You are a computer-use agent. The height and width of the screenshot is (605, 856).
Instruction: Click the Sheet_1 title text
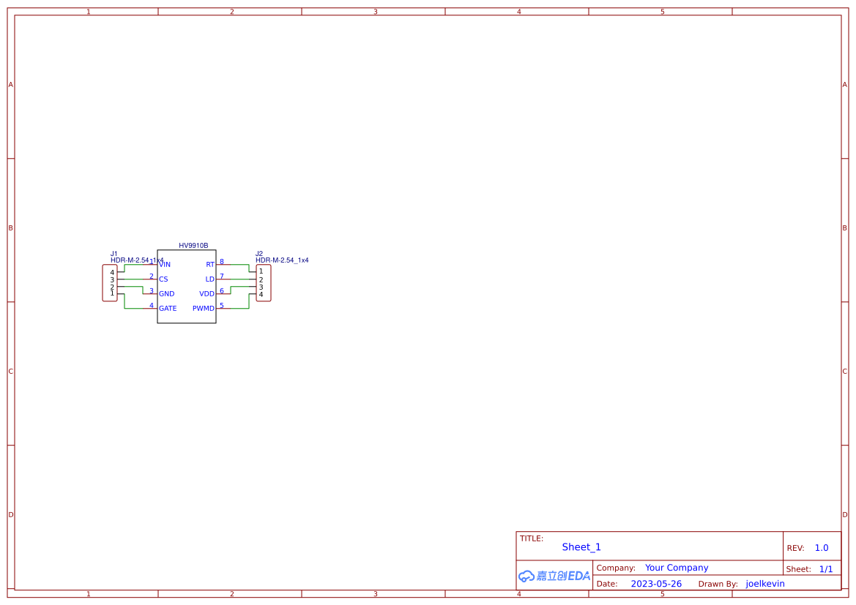pyautogui.click(x=581, y=546)
